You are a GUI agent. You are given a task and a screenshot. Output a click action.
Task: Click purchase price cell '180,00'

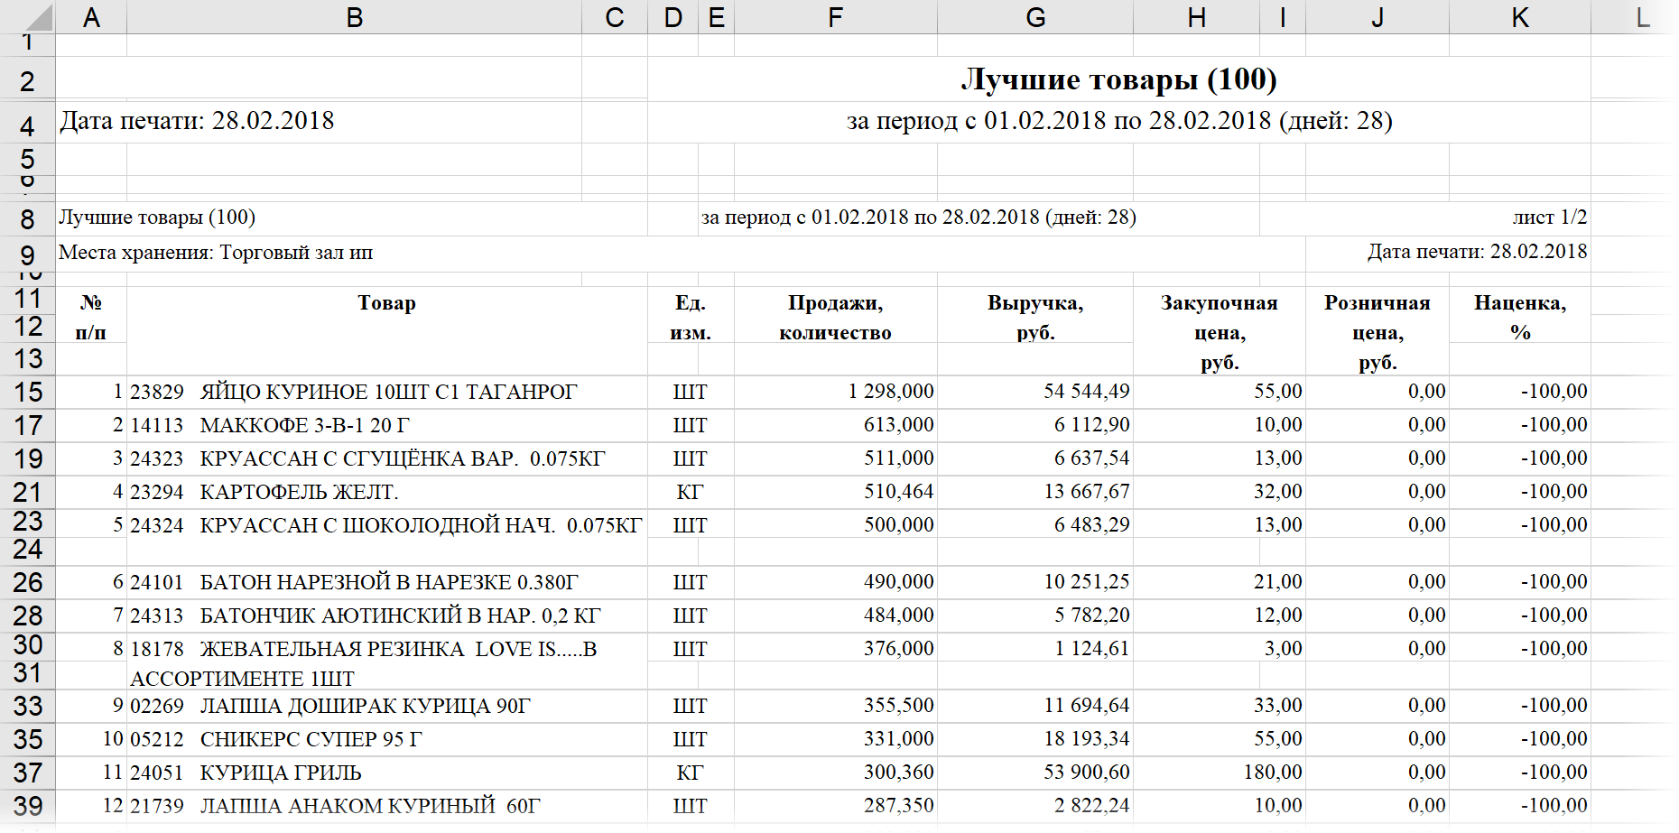1220,773
